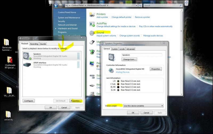The image size is (213, 134).
Task: Click the Power Options battery icon
Action: 92,52
